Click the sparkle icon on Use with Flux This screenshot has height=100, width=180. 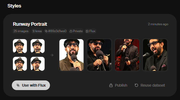pos(18,85)
